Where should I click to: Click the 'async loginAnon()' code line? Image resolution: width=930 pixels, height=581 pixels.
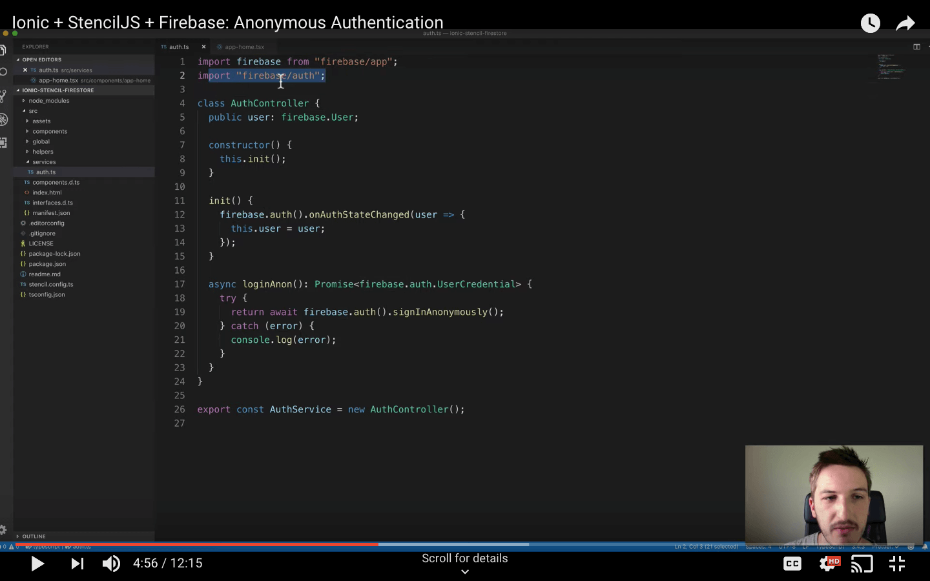370,284
